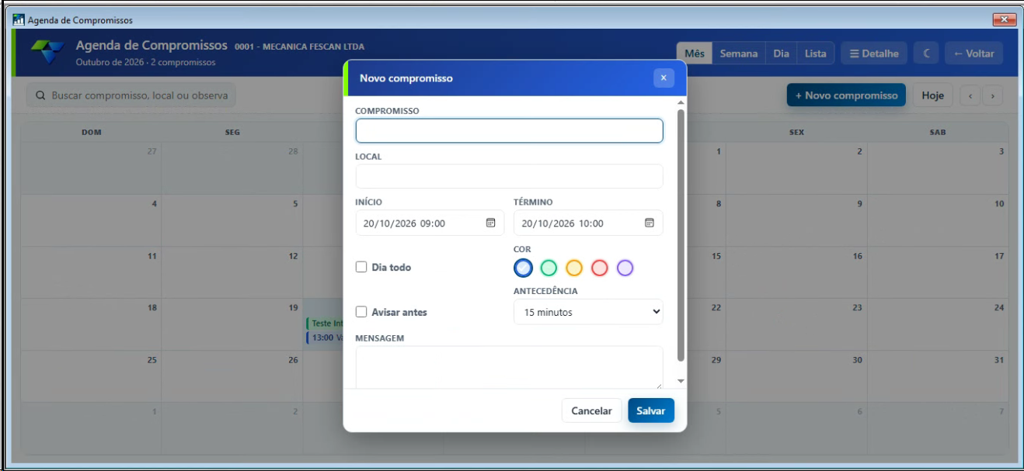Open the Teste Int event on the calendar
1024x471 pixels.
(325, 323)
